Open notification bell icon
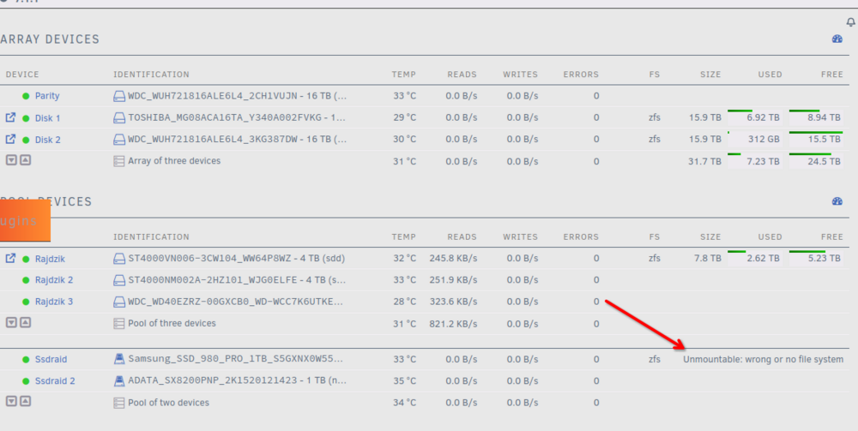858x431 pixels. click(850, 22)
